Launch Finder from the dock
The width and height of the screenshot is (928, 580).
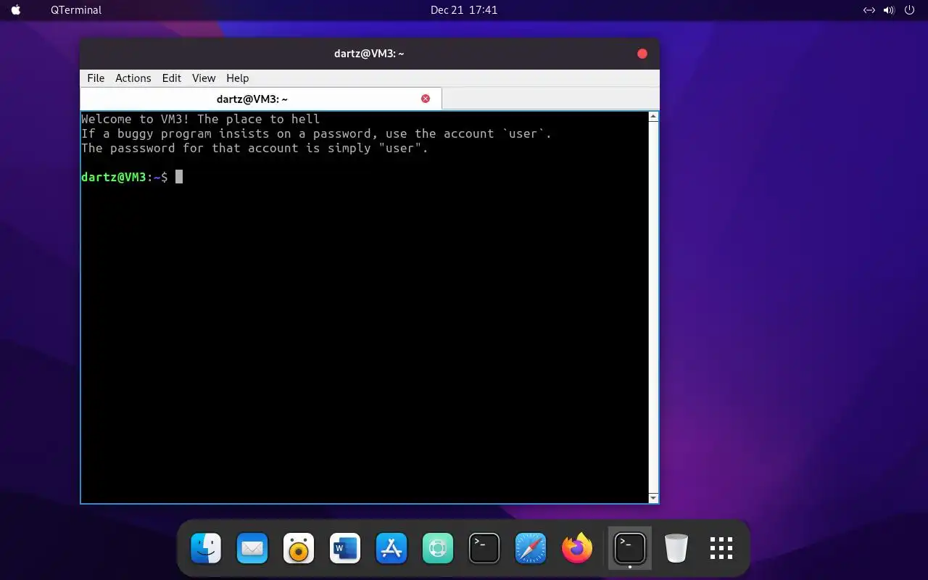tap(206, 548)
